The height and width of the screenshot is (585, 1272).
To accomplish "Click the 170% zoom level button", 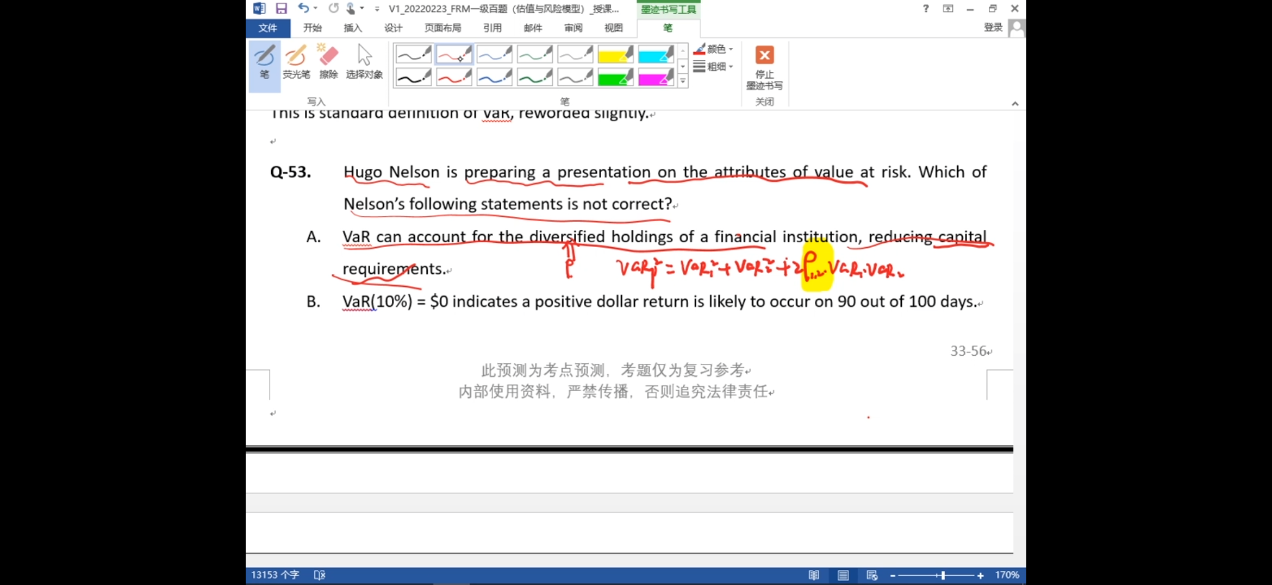I will [1007, 575].
